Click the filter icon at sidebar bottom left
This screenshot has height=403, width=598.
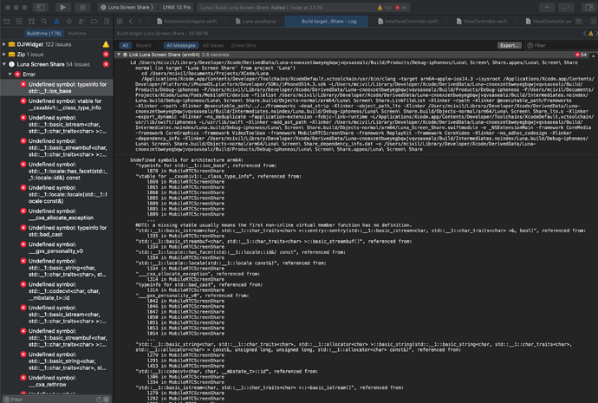(6, 400)
